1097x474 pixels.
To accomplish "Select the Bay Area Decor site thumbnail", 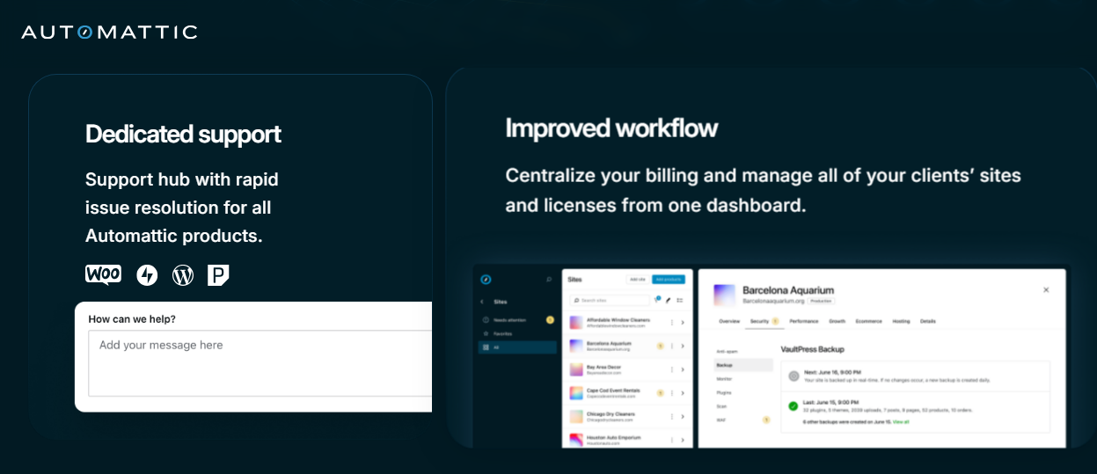I will pyautogui.click(x=577, y=369).
